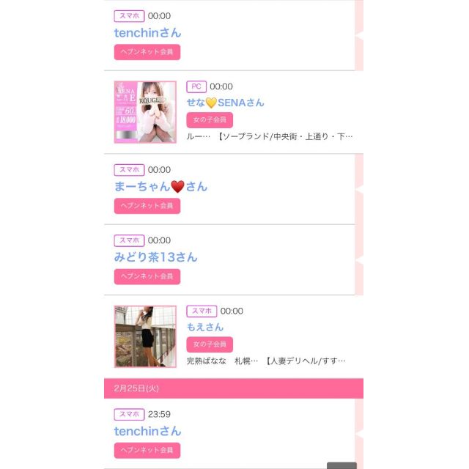
Task: Click ヘブンネット会員 badge under まーちゃんさん
Action: pos(147,206)
